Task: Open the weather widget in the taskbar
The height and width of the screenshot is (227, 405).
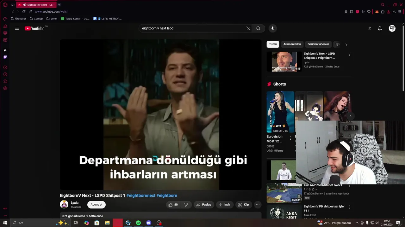Action: point(334,223)
